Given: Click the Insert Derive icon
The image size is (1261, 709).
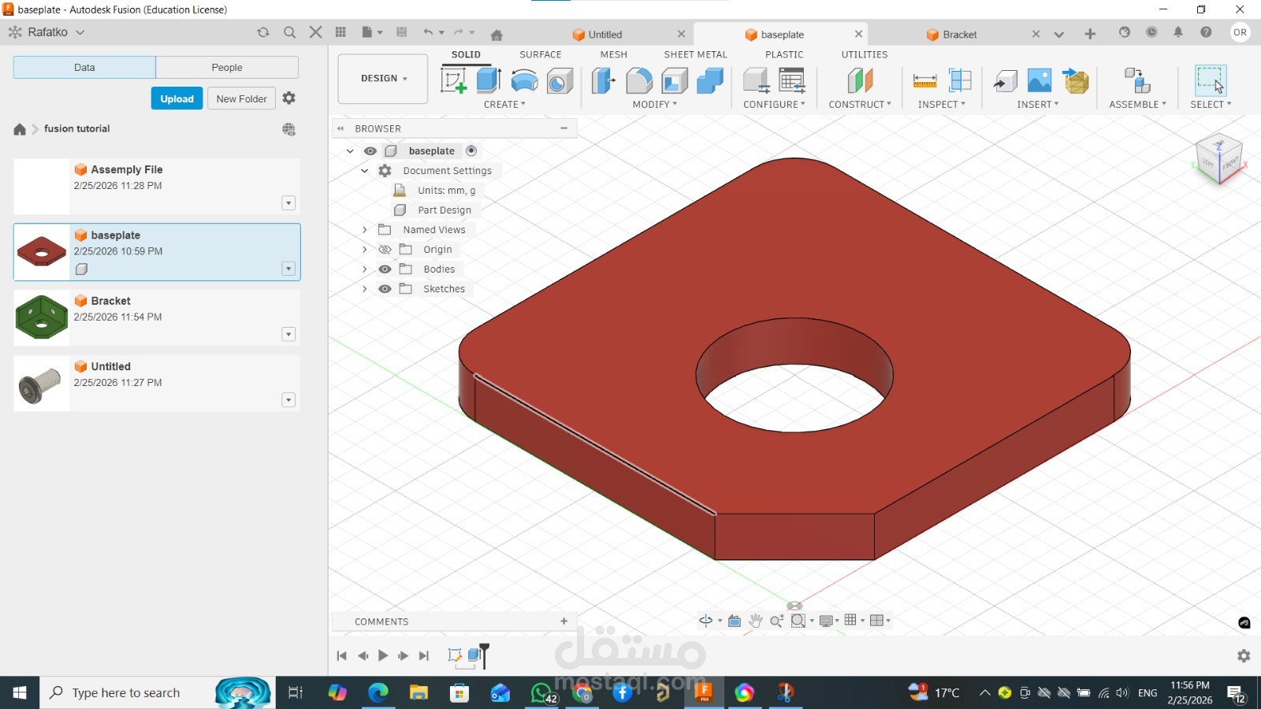Looking at the screenshot, I should 1004,80.
